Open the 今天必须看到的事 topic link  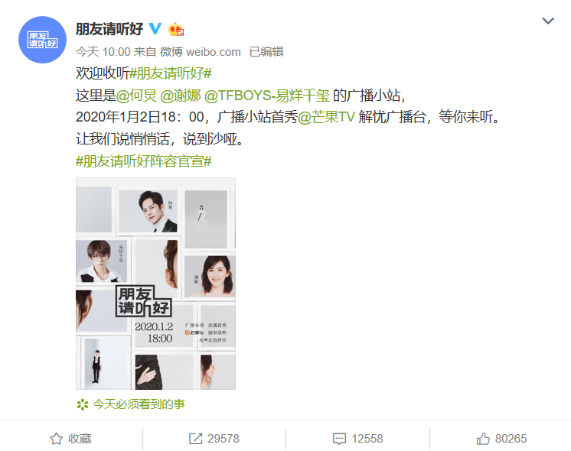click(x=139, y=404)
